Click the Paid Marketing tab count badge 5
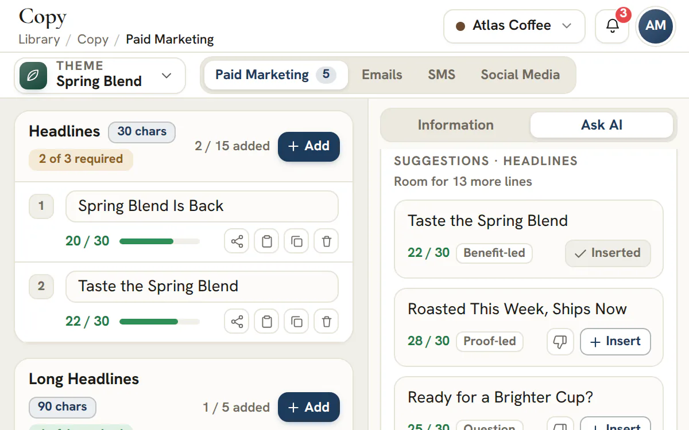This screenshot has height=430, width=689. pyautogui.click(x=326, y=75)
